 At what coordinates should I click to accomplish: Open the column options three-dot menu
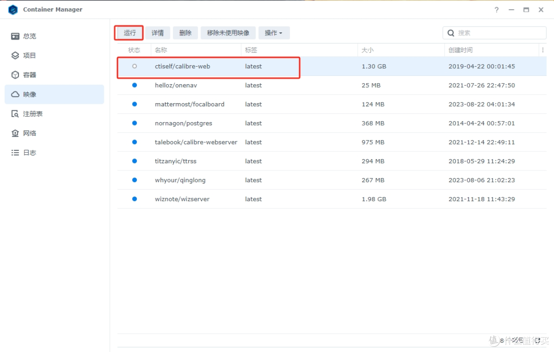(x=543, y=50)
